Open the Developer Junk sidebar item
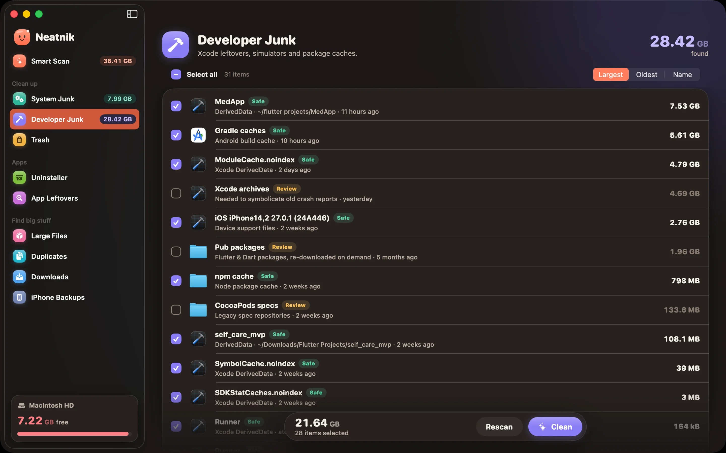Image resolution: width=726 pixels, height=453 pixels. pyautogui.click(x=74, y=119)
